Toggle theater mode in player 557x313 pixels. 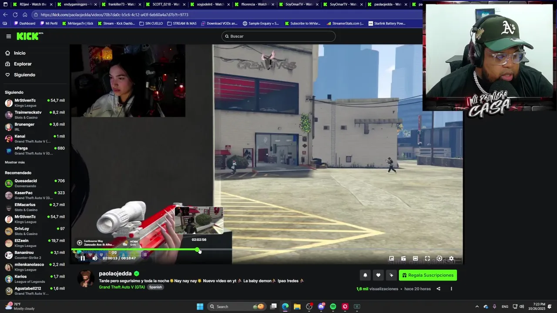[415, 258]
